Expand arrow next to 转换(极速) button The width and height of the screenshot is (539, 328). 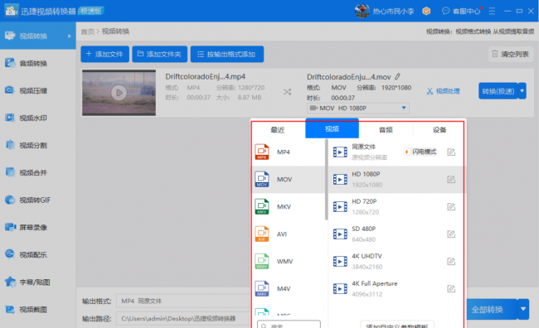pyautogui.click(x=522, y=91)
